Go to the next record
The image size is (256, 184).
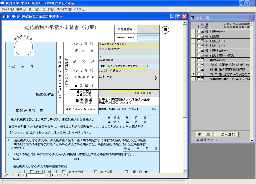click(47, 175)
